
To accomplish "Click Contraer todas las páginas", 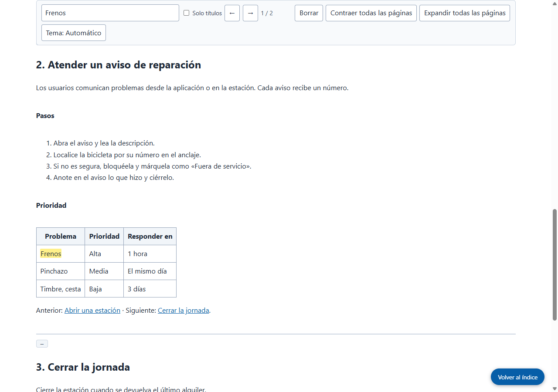I will pyautogui.click(x=371, y=13).
